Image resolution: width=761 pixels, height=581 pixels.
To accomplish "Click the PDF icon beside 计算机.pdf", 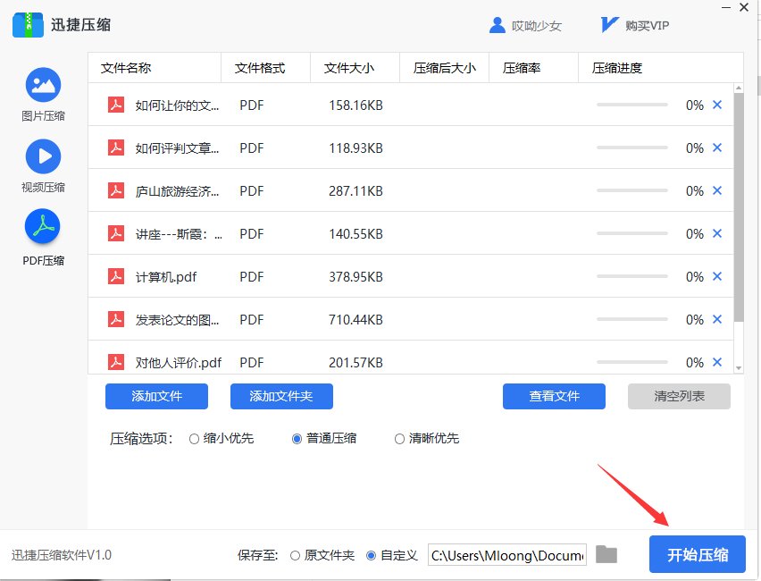I will coord(115,276).
